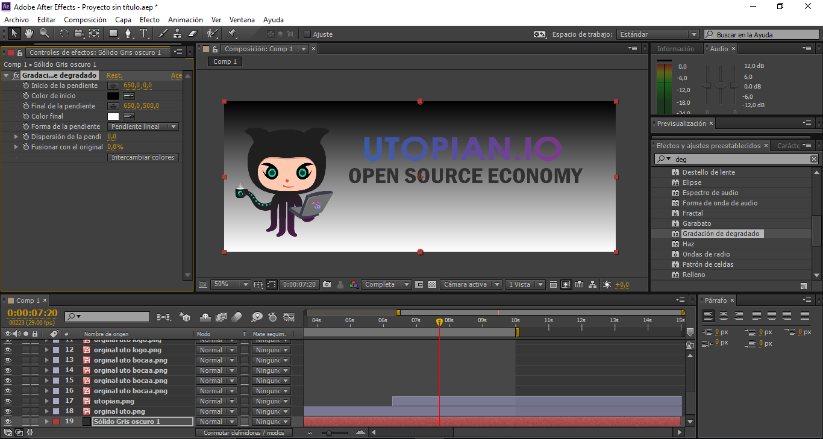Expand Dispersión de la pendiente property
Viewport: 823px width, 439px height.
point(16,137)
